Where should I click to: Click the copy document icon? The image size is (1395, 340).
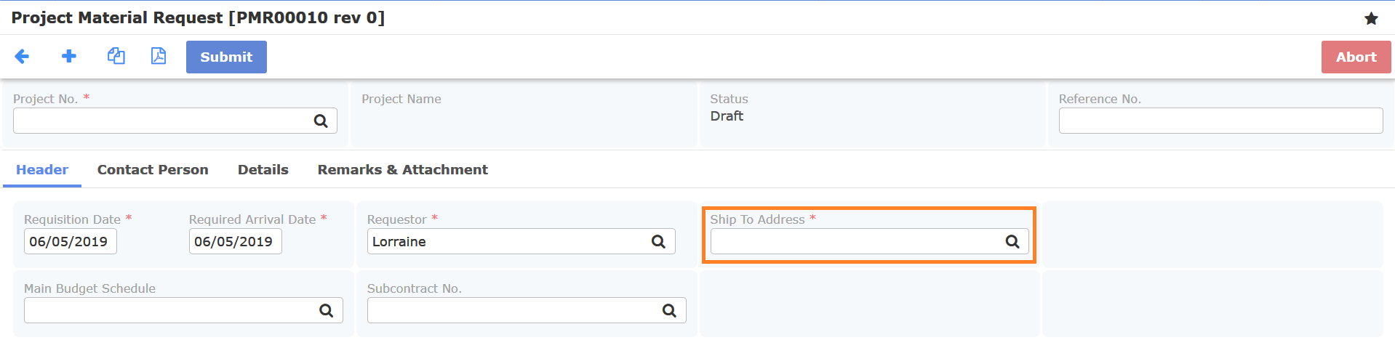[116, 57]
